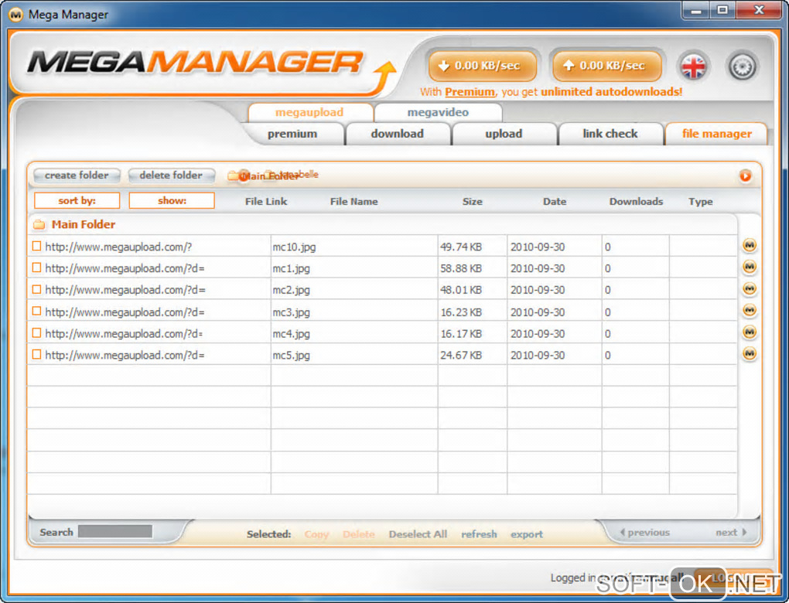Click the mc5.jpg file name
The height and width of the screenshot is (603, 789).
pyautogui.click(x=291, y=356)
